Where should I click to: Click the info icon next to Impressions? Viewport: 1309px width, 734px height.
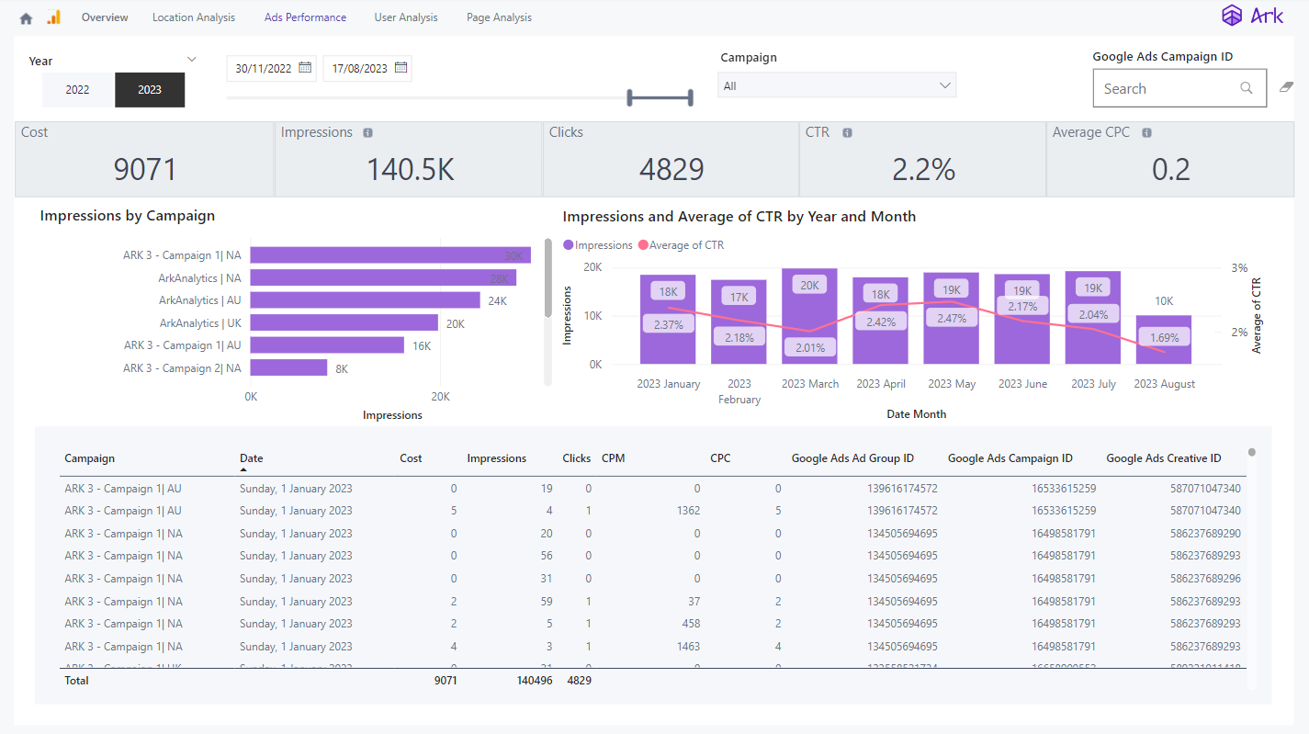pos(367,132)
